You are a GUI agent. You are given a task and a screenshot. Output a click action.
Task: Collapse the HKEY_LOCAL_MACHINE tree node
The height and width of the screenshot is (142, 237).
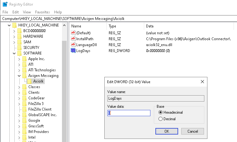click(9, 25)
